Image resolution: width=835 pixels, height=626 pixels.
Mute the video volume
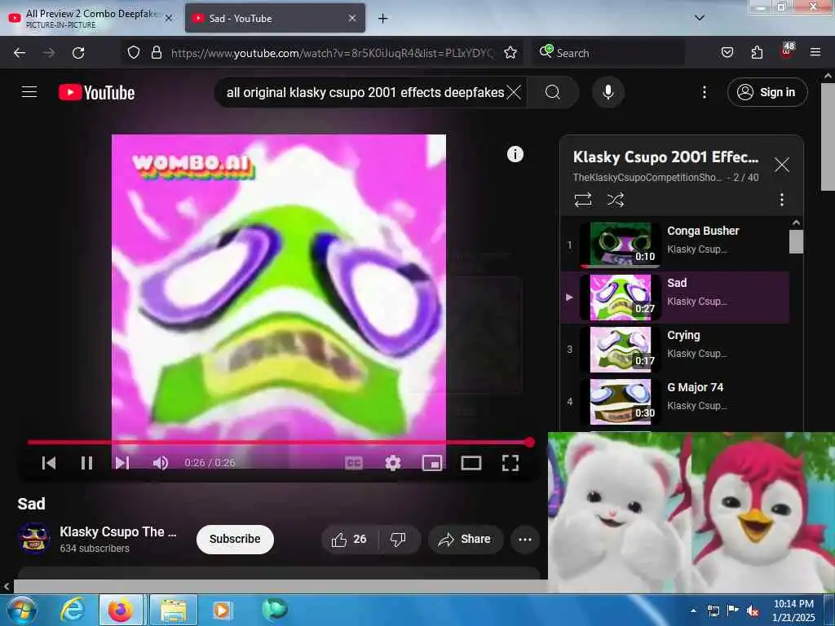(x=161, y=463)
